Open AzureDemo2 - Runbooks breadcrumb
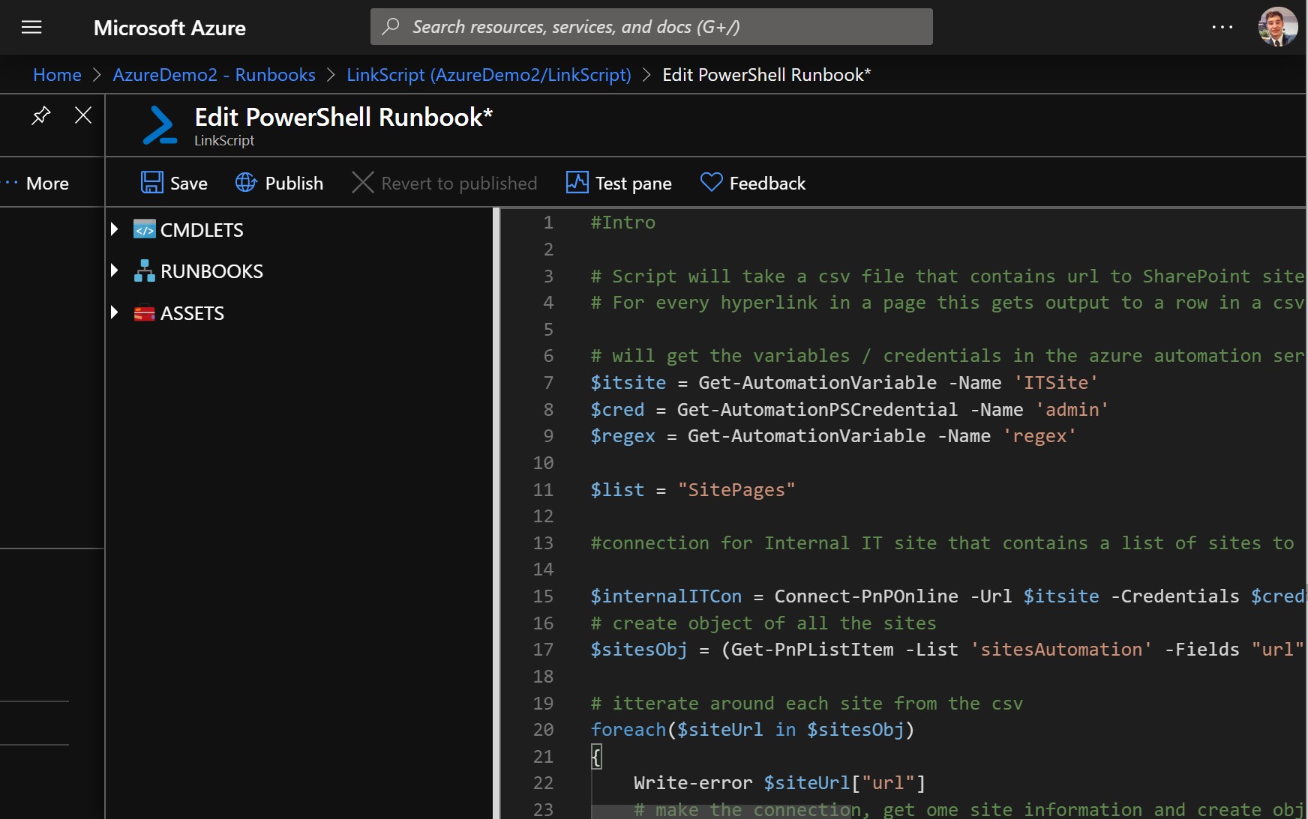Screen dimensions: 1308x819 (x=214, y=75)
